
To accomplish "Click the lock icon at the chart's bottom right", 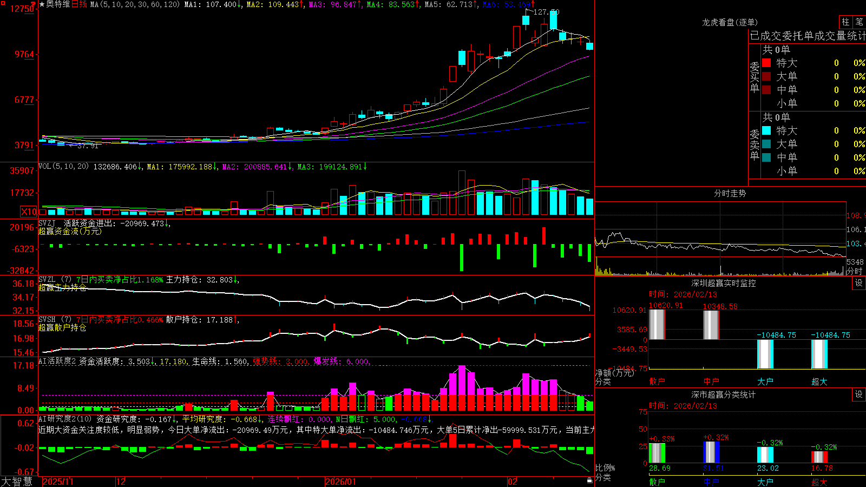I will (x=589, y=480).
